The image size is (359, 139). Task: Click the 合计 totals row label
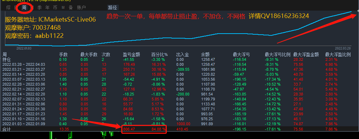pyautogui.click(x=6, y=129)
